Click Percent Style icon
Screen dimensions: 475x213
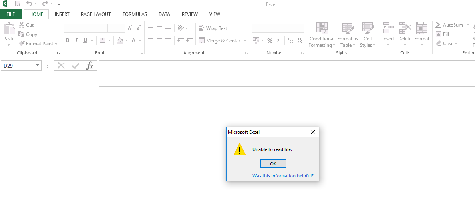(x=270, y=41)
